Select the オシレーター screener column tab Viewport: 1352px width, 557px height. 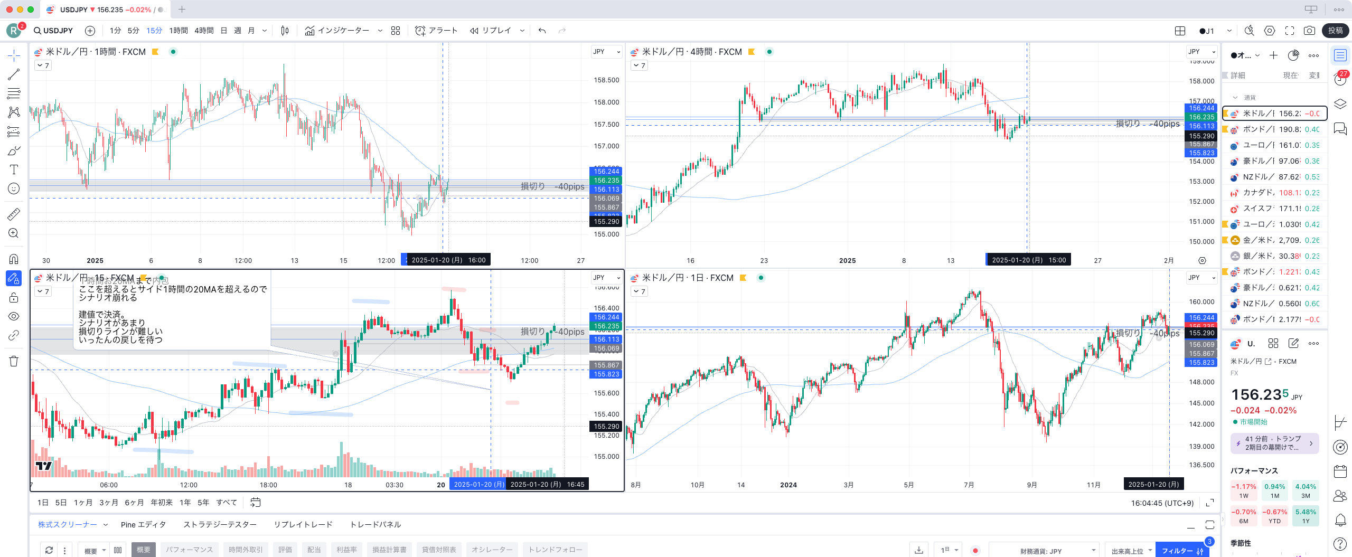(492, 550)
